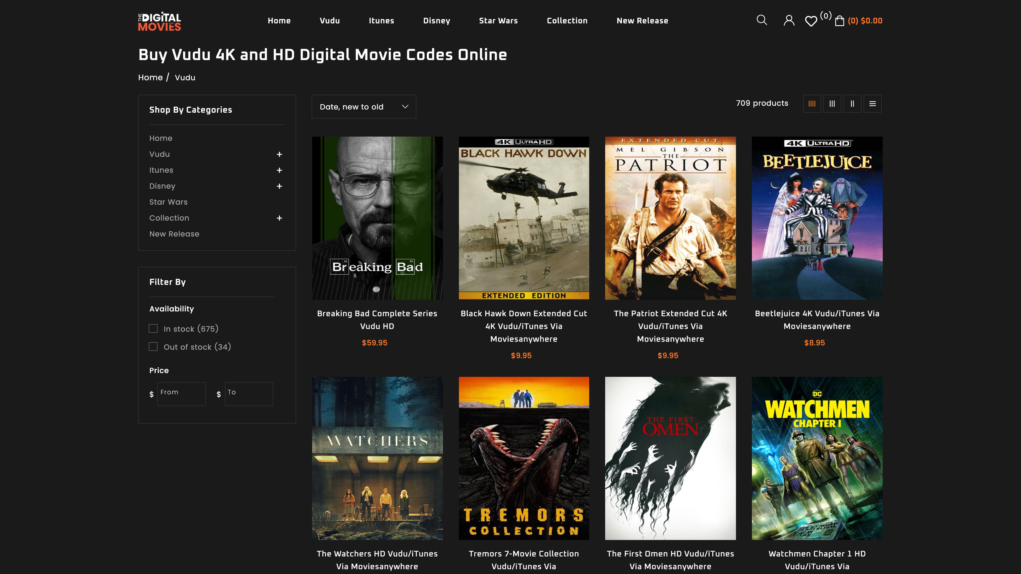Image resolution: width=1021 pixels, height=574 pixels.
Task: Open the account login icon
Action: tap(789, 20)
